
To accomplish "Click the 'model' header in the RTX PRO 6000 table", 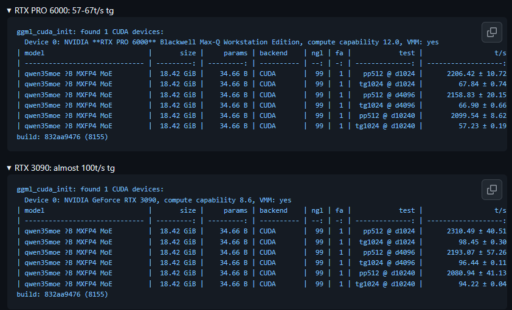I will pos(34,53).
